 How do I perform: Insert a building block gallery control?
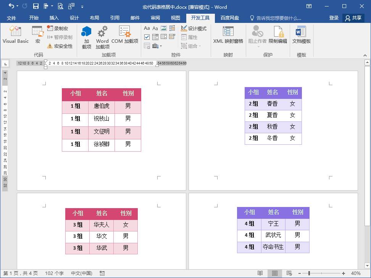pyautogui.click(x=172, y=28)
